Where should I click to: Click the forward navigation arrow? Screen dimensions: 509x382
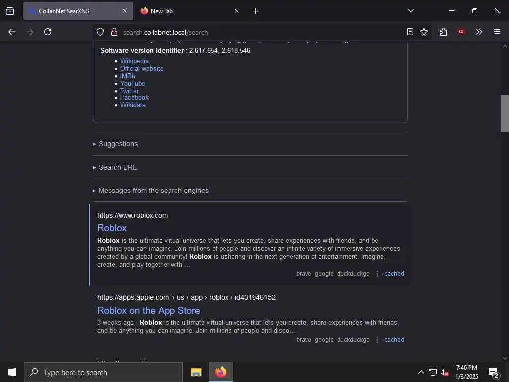click(30, 32)
